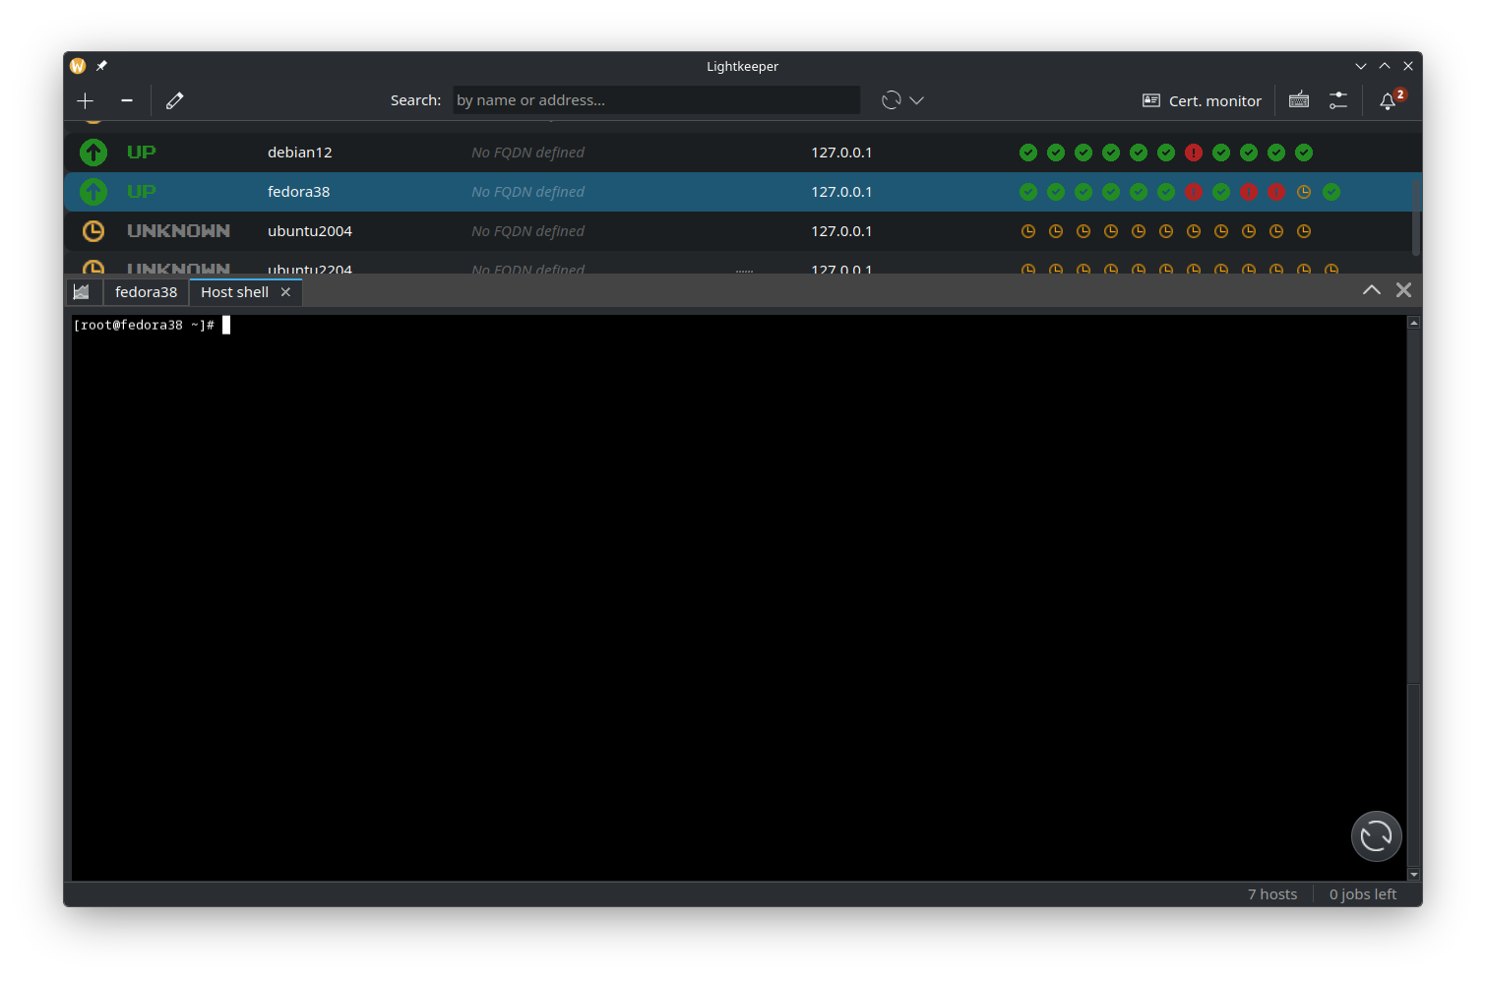1486x982 pixels.
Task: Focus the host search field
Action: tap(656, 100)
